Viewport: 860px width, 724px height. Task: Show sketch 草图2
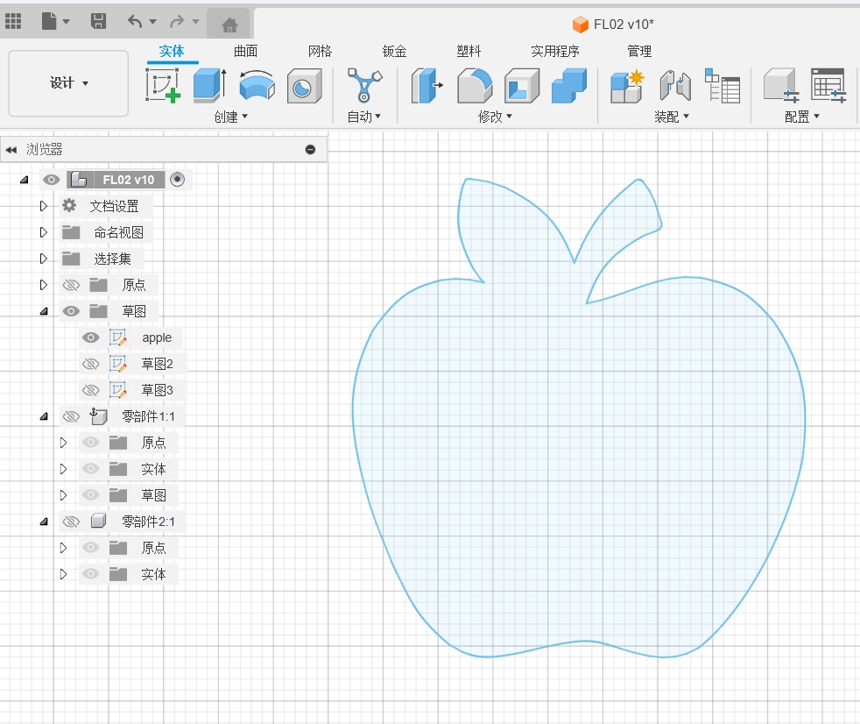coord(90,364)
